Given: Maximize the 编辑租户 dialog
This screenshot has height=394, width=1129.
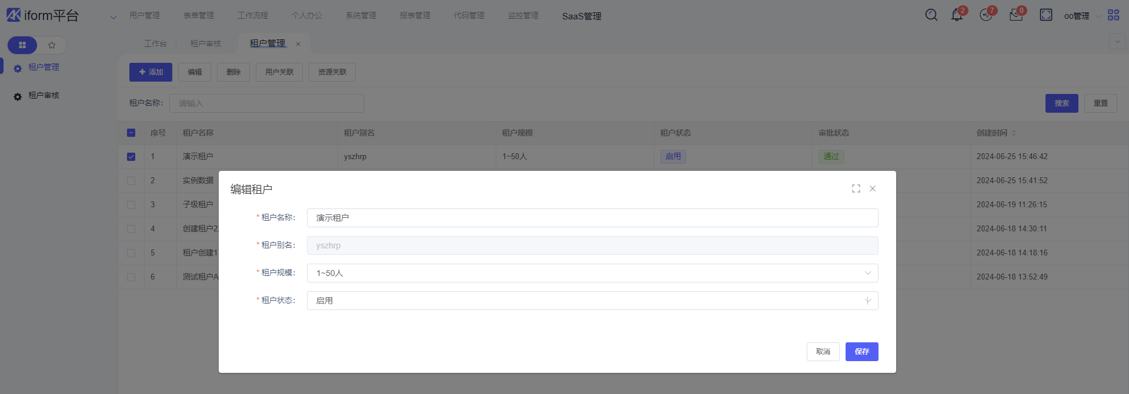Looking at the screenshot, I should (x=856, y=188).
